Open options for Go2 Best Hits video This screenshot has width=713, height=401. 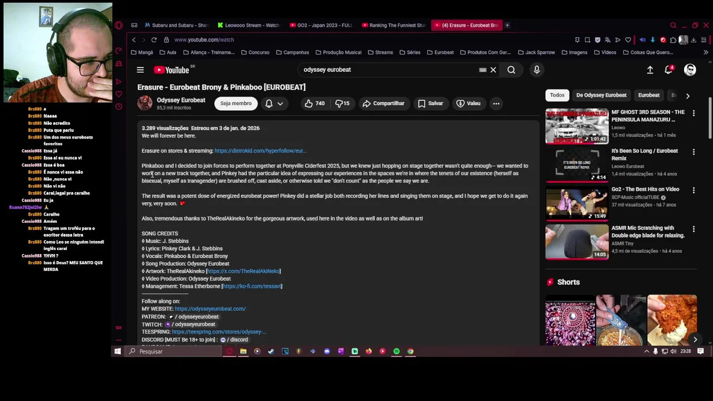click(694, 190)
